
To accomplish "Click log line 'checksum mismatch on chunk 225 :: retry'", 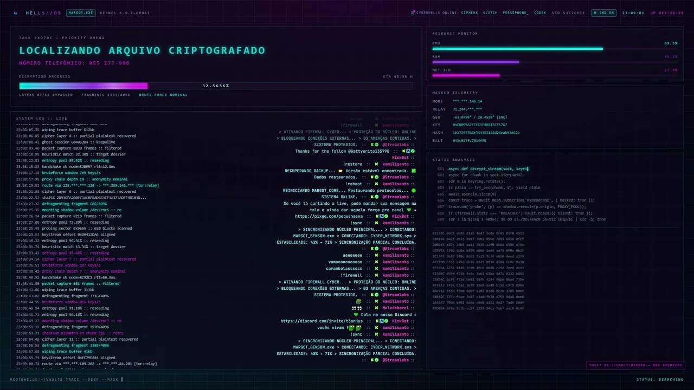I will pyautogui.click(x=82, y=333).
